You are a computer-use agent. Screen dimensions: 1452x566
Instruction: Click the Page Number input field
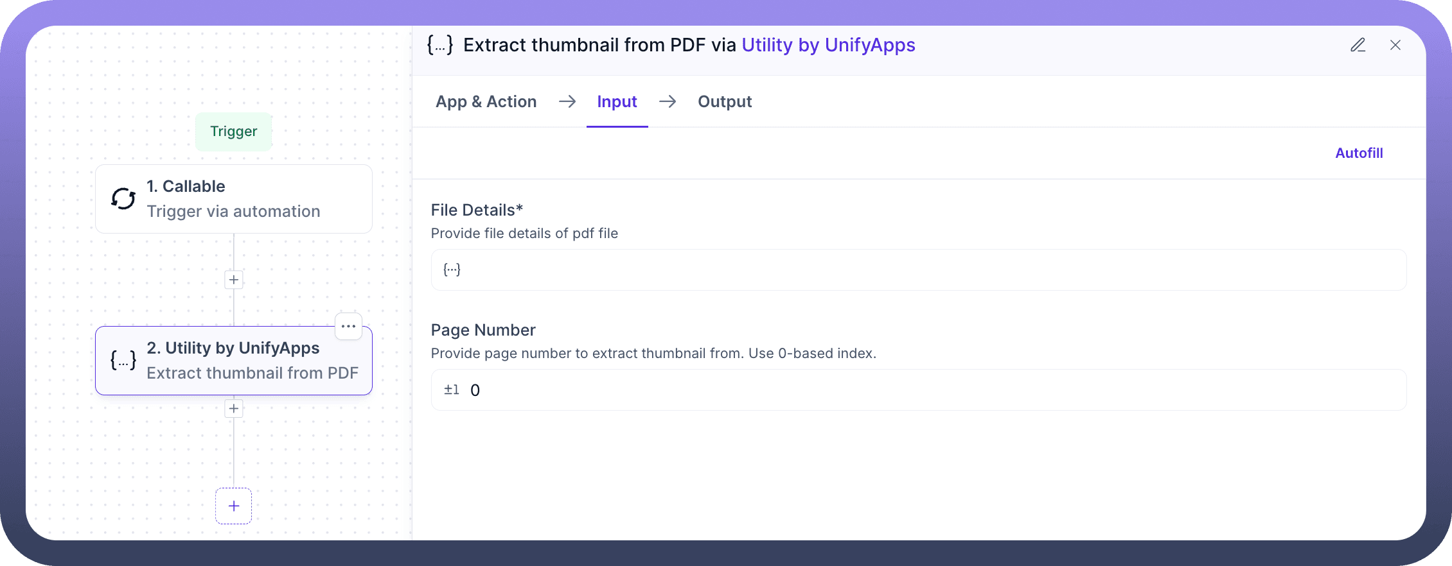point(919,390)
